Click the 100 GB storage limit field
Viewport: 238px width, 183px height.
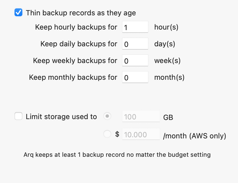point(141,117)
